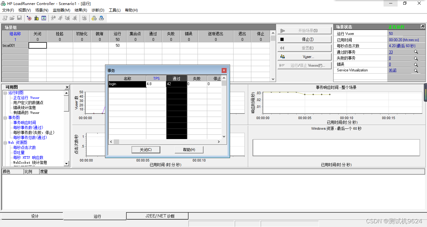The height and width of the screenshot is (227, 427).
Task: Open the 工具(L) menu
Action: pyautogui.click(x=115, y=10)
